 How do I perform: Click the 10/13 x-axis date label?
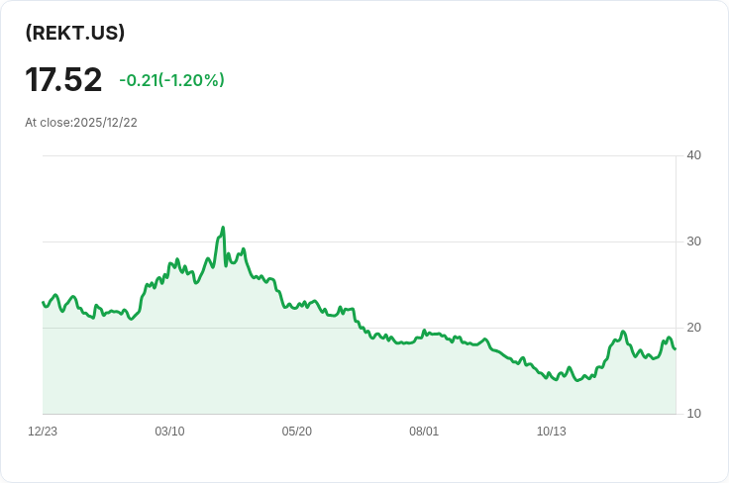pos(552,432)
